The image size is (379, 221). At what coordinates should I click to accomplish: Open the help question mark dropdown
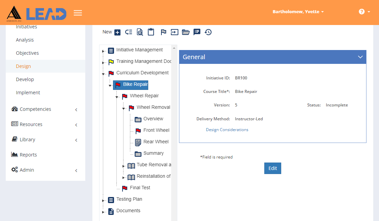364,11
